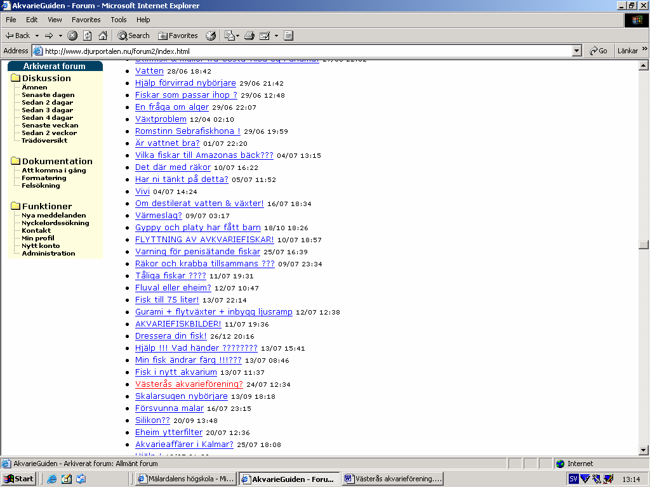Screen dimensions: 650x487
Task: Open Gyppy och platy har fått barn
Action: (198, 228)
